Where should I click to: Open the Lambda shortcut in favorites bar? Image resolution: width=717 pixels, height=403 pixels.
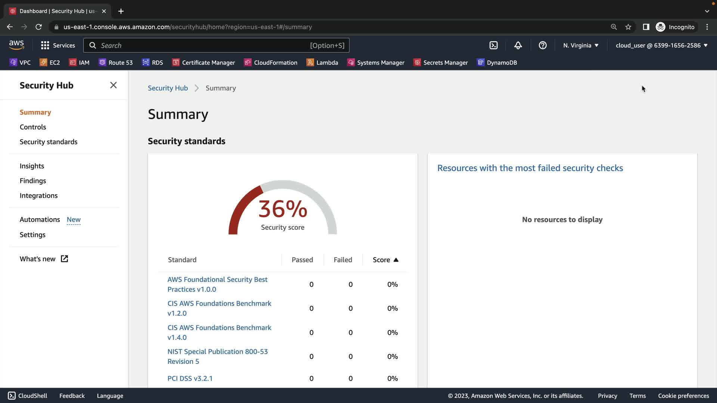click(322, 63)
